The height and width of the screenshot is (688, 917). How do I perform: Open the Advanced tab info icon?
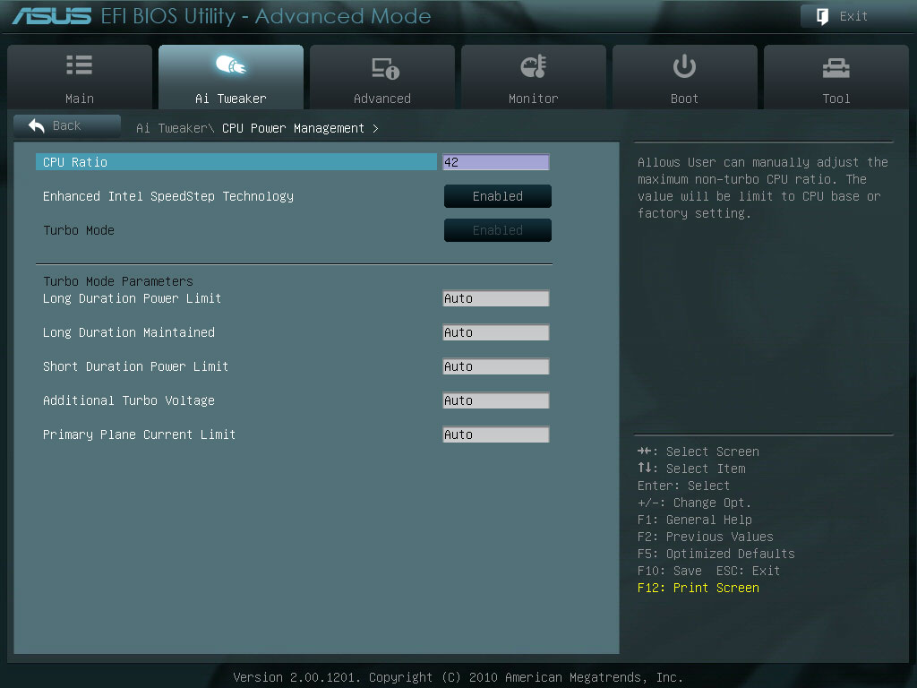pos(385,68)
